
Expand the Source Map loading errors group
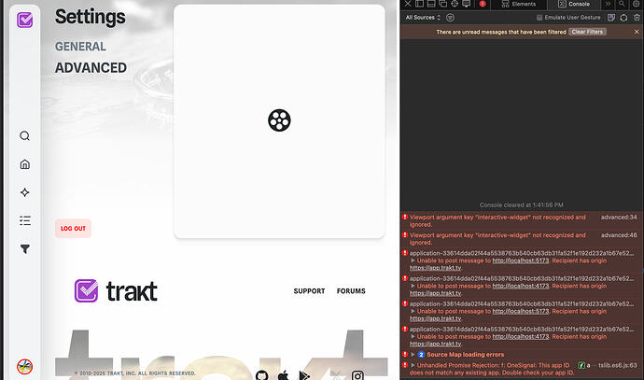click(413, 354)
